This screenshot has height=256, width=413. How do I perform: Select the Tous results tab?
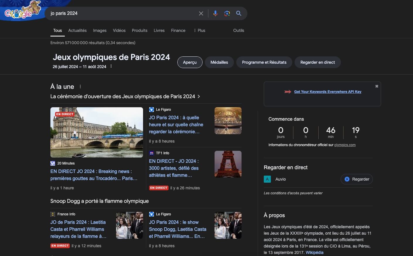(x=57, y=30)
